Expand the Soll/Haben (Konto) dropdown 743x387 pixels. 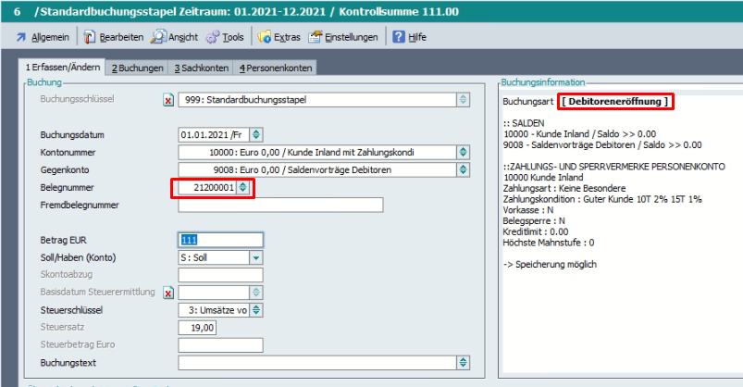point(256,257)
